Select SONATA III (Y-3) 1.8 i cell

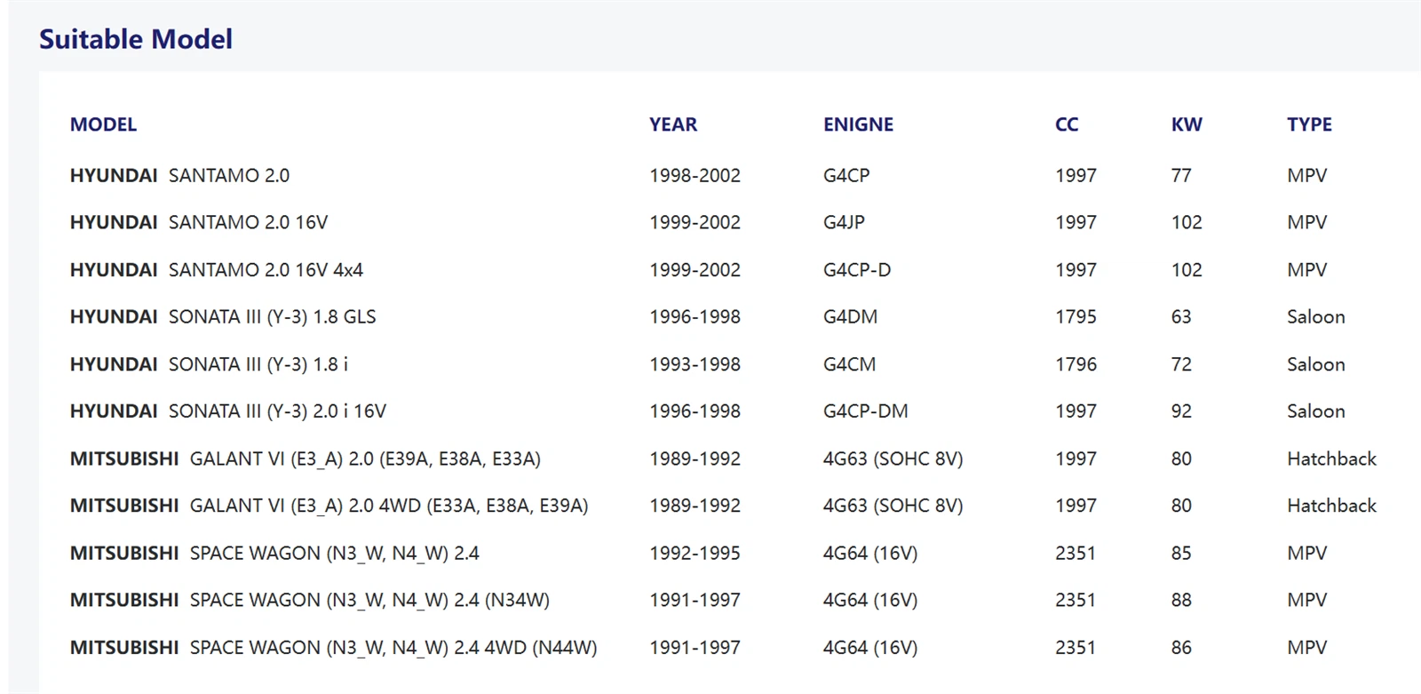pos(209,364)
